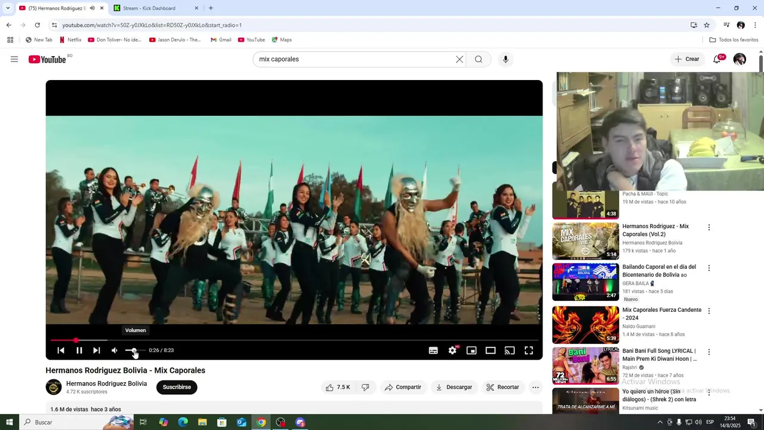This screenshot has width=764, height=430.
Task: Reload the current page
Action: tap(37, 25)
